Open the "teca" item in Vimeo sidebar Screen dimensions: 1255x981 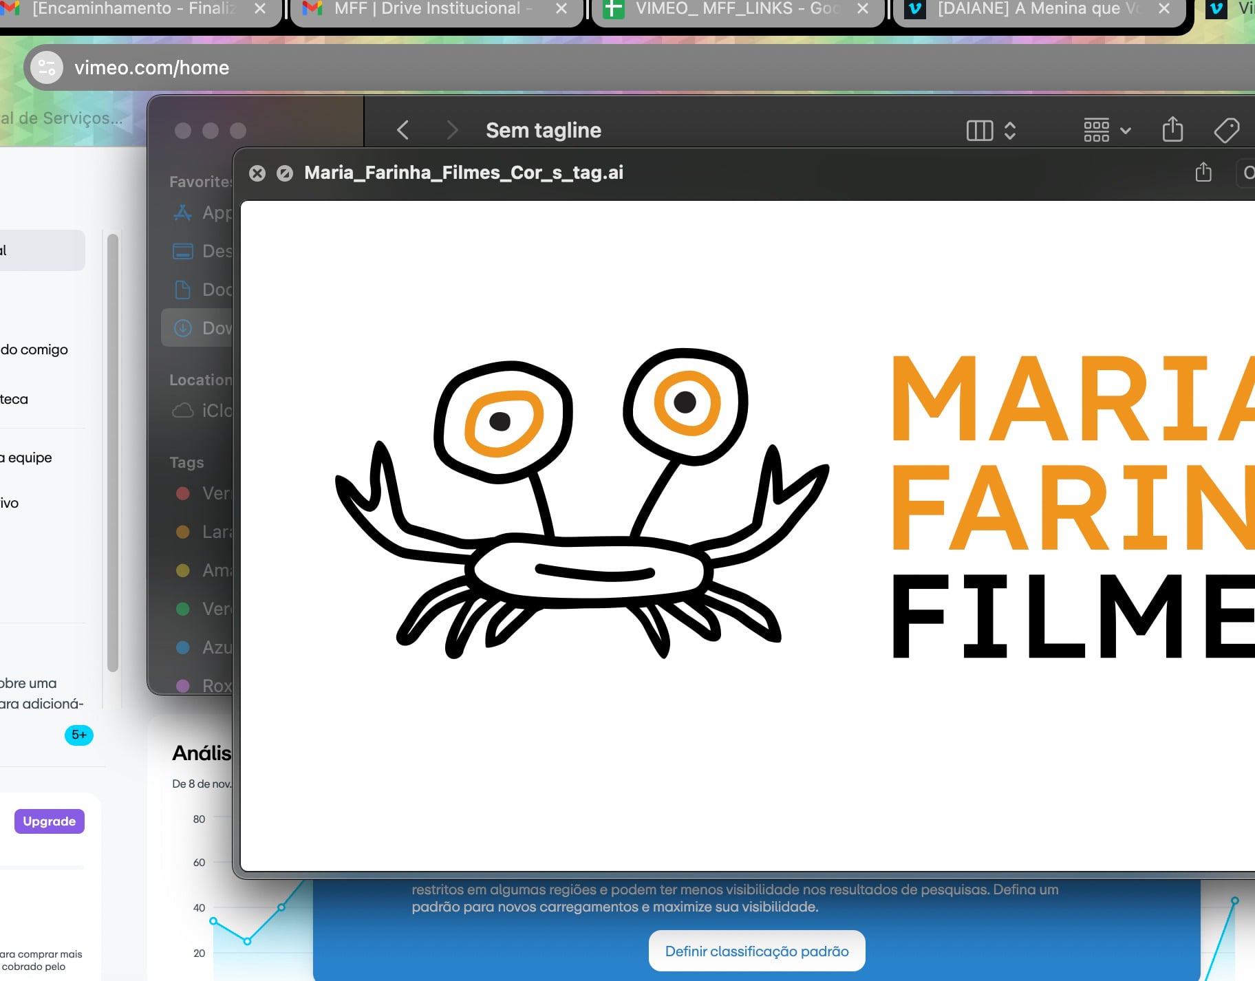[14, 399]
